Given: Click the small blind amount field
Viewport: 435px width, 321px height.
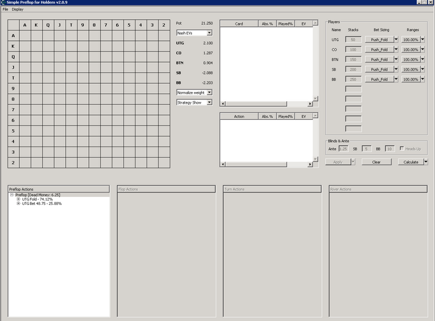Looking at the screenshot, I should click(367, 148).
